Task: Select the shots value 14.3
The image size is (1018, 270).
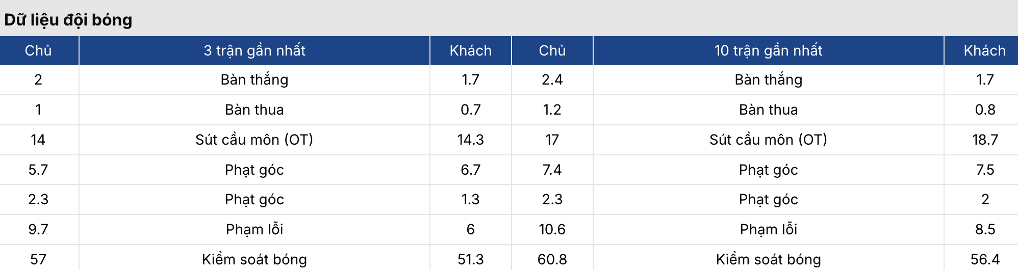Action: coord(470,140)
